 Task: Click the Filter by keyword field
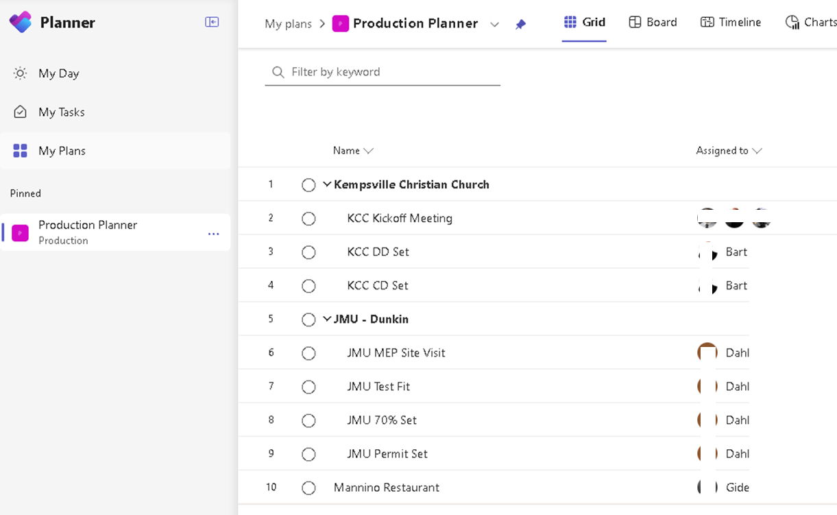click(x=383, y=72)
